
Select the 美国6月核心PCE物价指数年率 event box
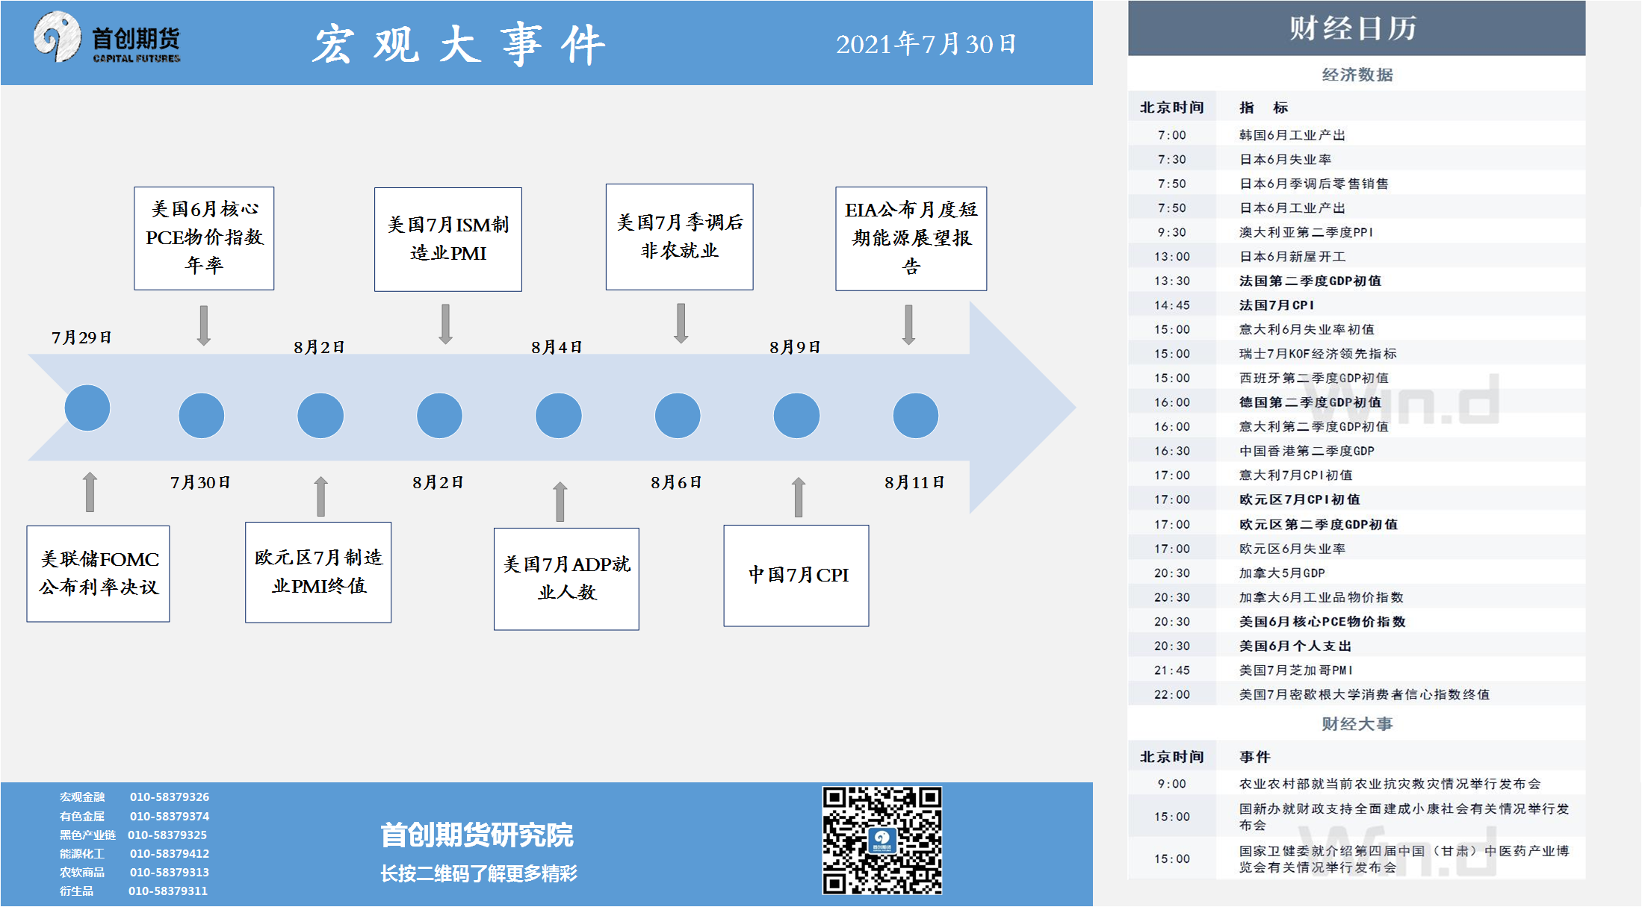(x=204, y=238)
